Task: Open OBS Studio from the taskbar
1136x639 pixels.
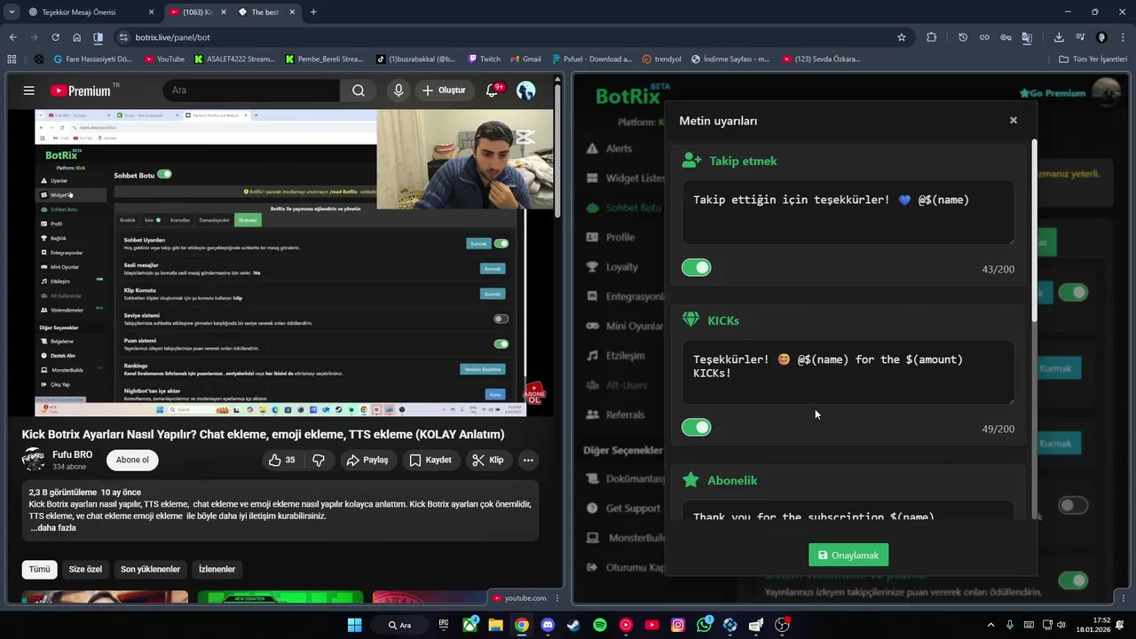Action: 782,625
